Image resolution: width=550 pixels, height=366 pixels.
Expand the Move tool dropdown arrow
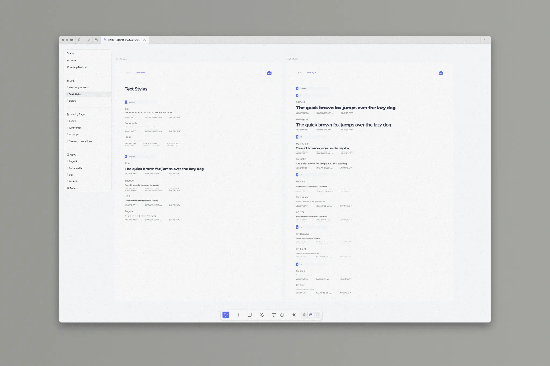231,315
